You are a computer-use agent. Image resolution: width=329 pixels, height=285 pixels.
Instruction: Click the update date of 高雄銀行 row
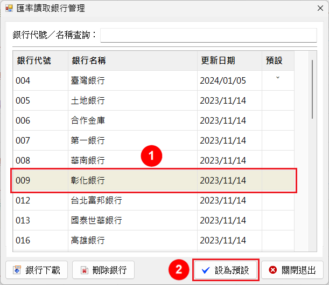click(x=229, y=240)
